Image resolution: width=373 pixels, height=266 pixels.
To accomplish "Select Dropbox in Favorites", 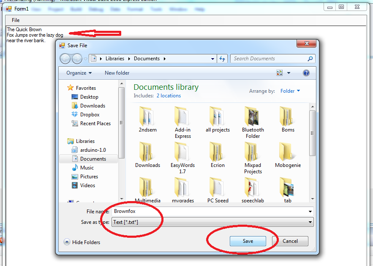I will pyautogui.click(x=85, y=114).
